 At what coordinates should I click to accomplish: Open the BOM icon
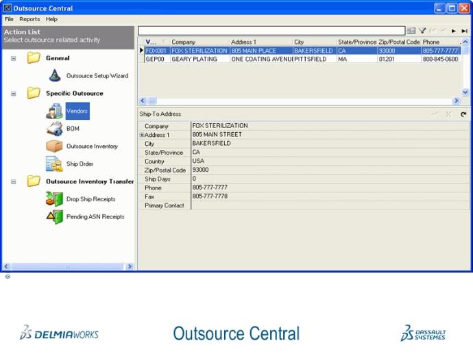click(54, 129)
